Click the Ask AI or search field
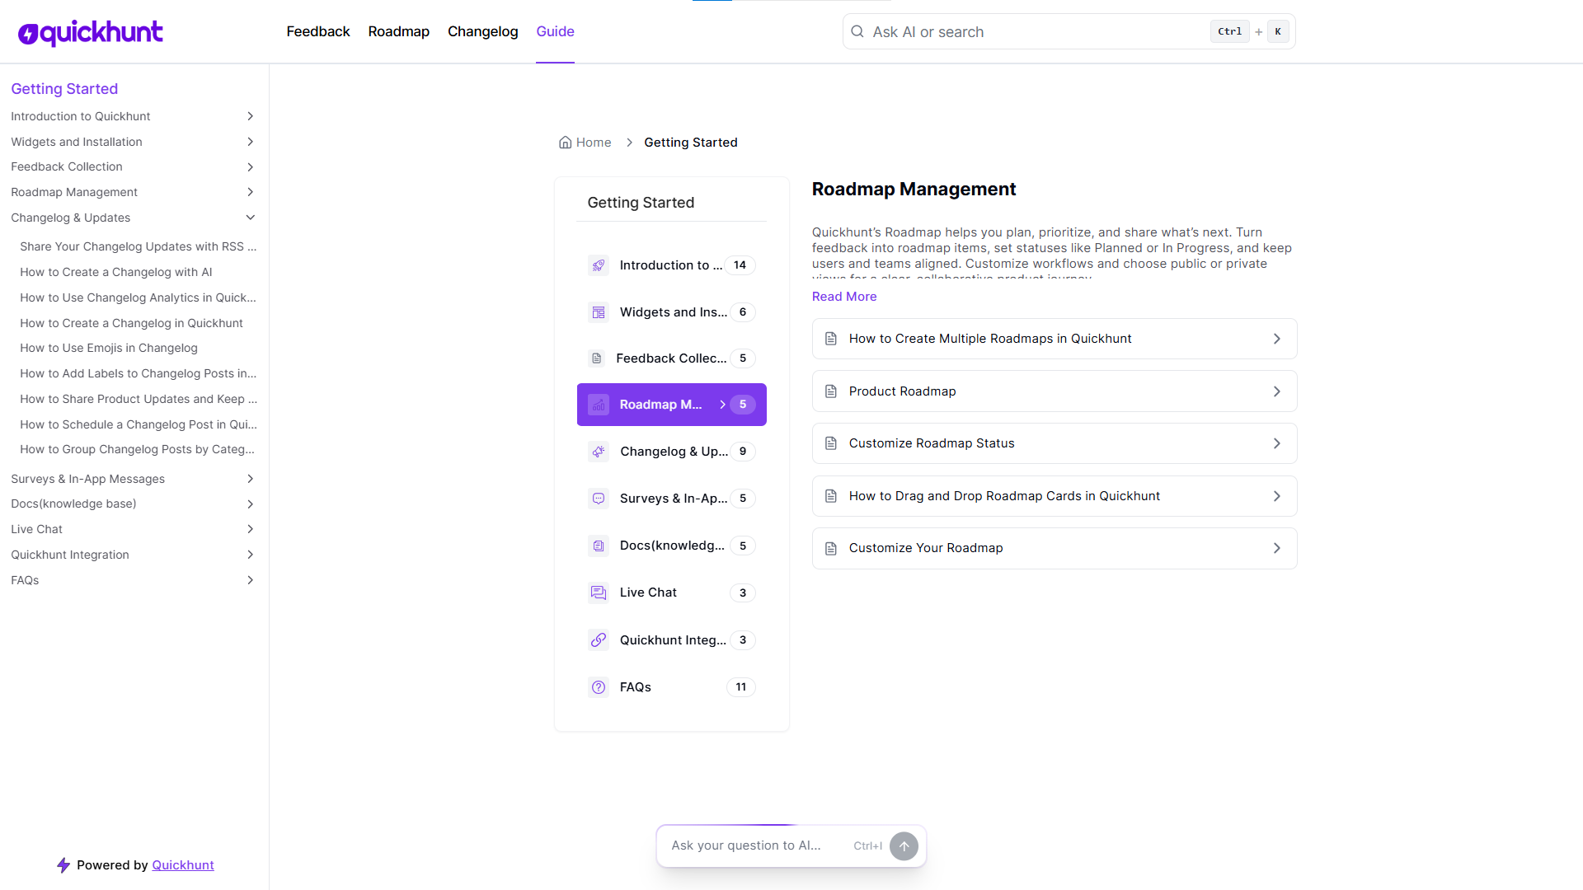Viewport: 1583px width, 890px height. click(x=1069, y=31)
